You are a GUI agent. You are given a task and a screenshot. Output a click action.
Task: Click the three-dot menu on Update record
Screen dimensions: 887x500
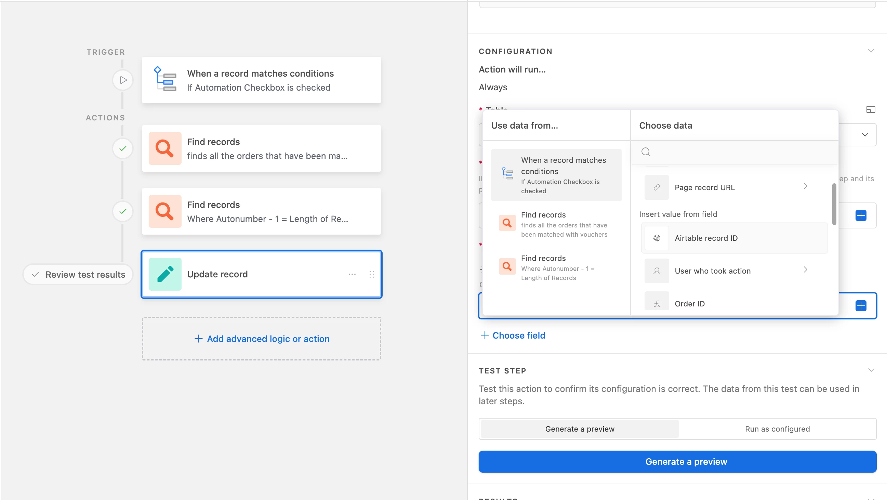point(352,274)
